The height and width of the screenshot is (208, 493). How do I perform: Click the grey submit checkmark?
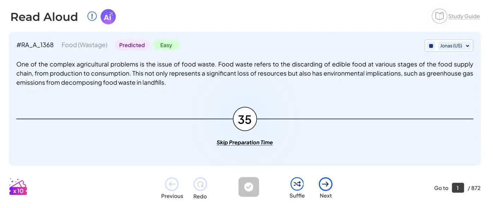(249, 187)
